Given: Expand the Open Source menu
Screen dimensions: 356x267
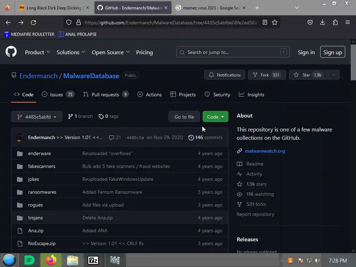Looking at the screenshot, I should 111,52.
